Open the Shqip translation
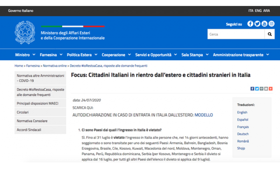Image resolution: width=280 pixels, height=169 pixels. point(241,148)
